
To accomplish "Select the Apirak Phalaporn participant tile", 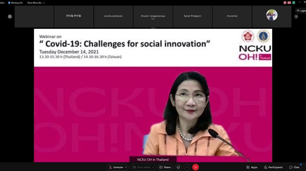I will click(193, 17).
